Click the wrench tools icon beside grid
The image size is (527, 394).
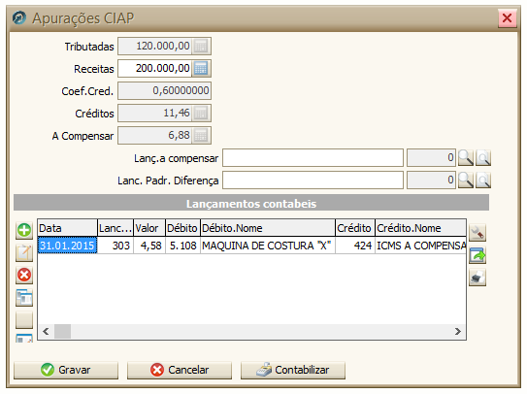[x=478, y=233]
